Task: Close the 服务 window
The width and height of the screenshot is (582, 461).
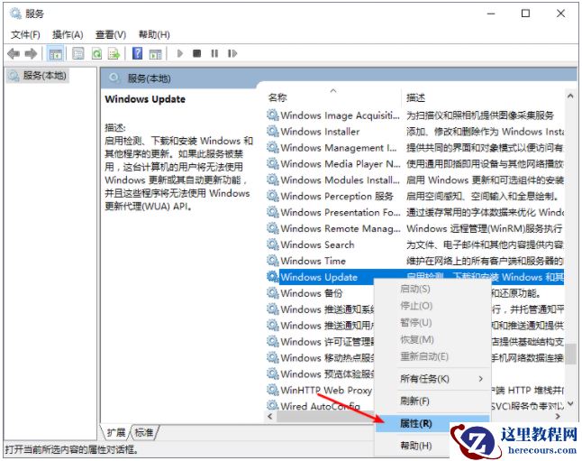Action: click(x=561, y=14)
